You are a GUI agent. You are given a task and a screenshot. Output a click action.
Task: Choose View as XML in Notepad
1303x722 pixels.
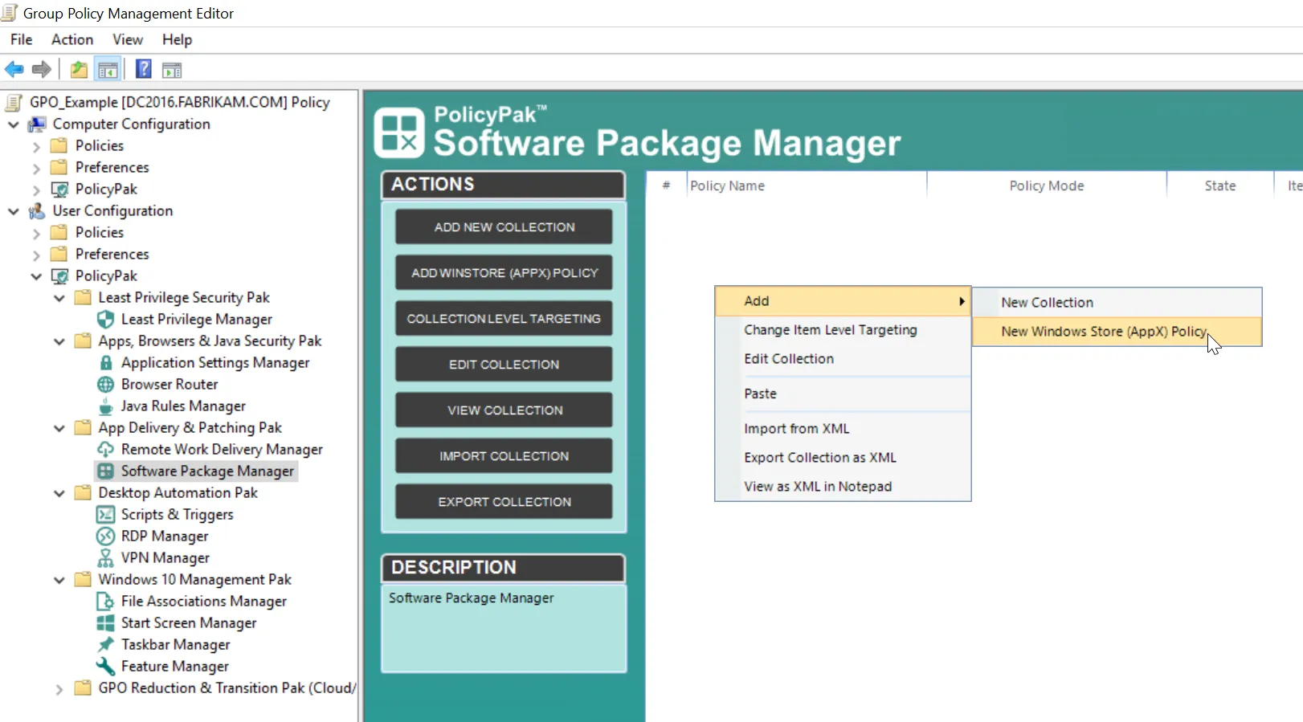pyautogui.click(x=843, y=487)
